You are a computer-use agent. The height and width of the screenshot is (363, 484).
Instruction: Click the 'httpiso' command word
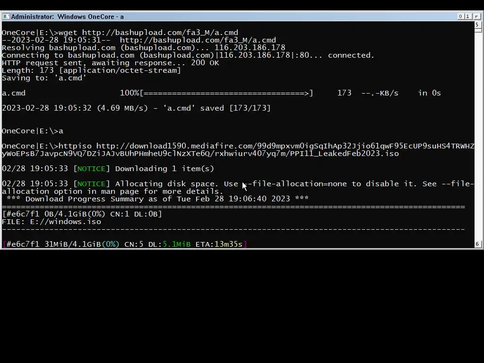click(75, 146)
